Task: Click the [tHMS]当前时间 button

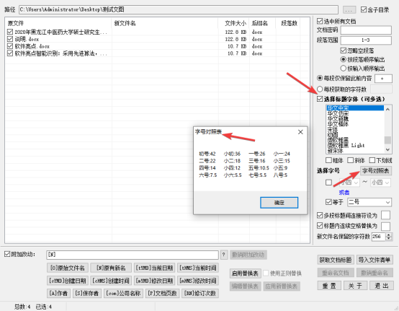Action: pyautogui.click(x=198, y=268)
